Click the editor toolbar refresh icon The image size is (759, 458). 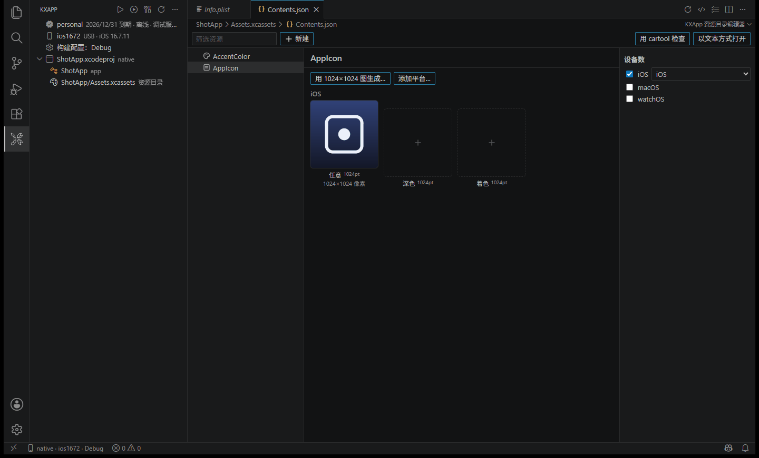[x=688, y=9]
